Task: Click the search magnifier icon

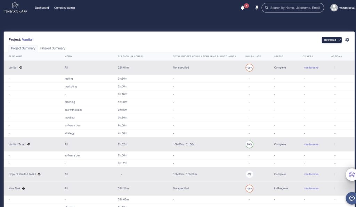Action: [x=267, y=8]
